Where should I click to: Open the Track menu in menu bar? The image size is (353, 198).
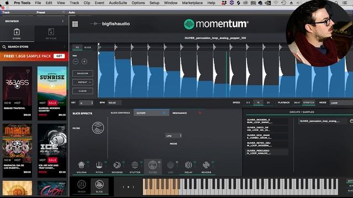[74, 3]
